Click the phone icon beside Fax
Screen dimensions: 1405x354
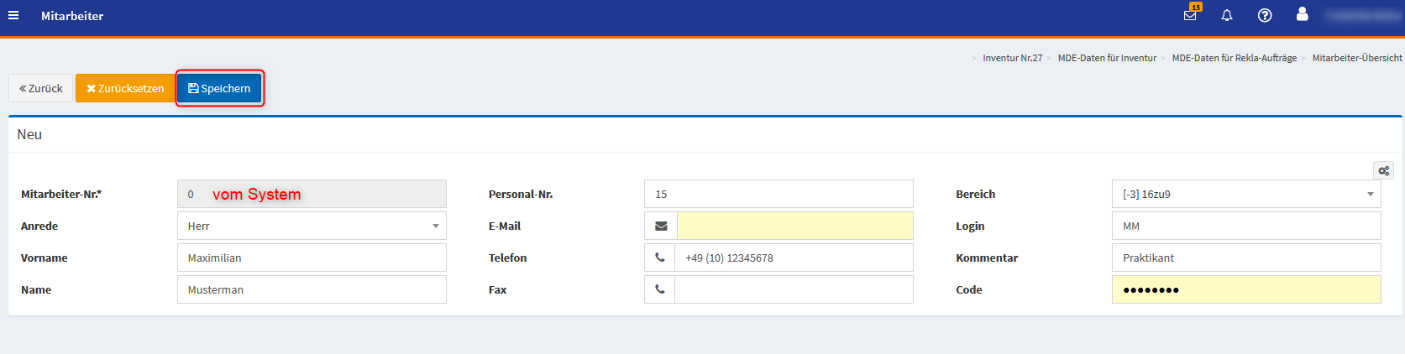pos(660,289)
